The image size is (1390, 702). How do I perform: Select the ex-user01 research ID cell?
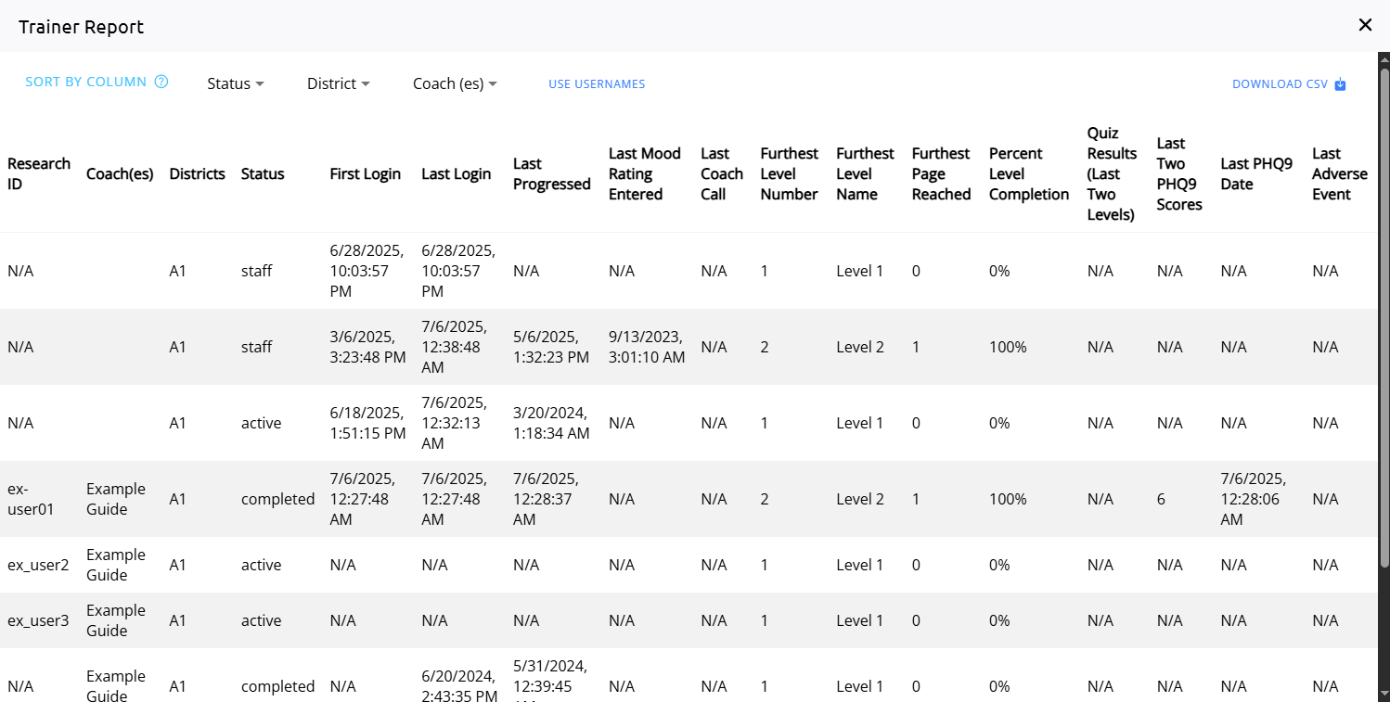point(32,499)
